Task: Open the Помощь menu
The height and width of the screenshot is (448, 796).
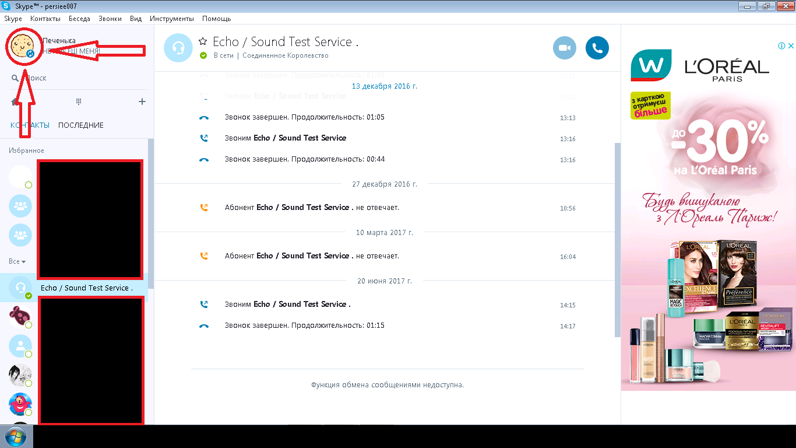Action: click(x=217, y=19)
